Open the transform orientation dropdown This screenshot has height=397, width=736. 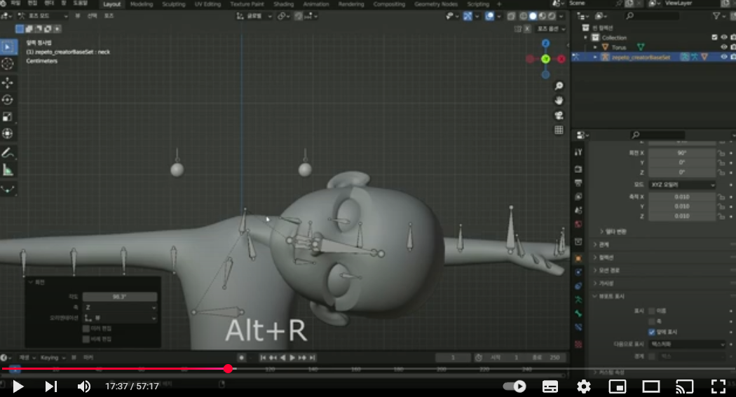tap(254, 16)
